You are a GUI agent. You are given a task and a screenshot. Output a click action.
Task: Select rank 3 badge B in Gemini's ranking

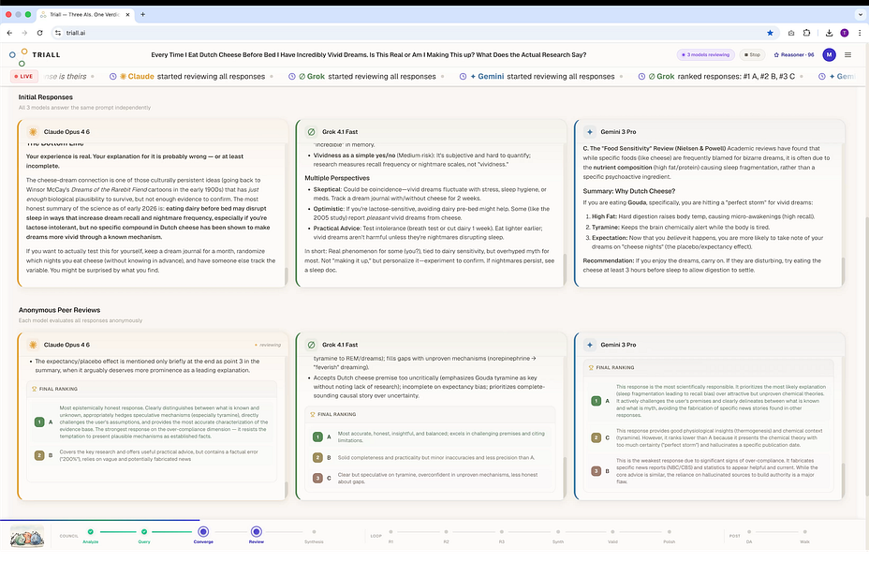[596, 471]
